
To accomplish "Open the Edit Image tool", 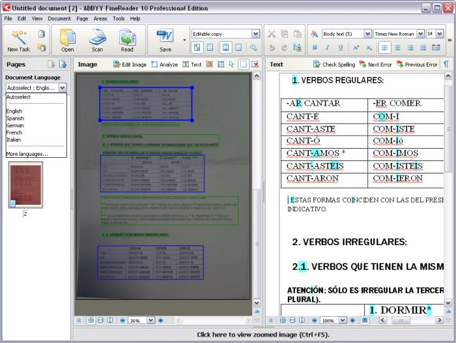I will (130, 65).
